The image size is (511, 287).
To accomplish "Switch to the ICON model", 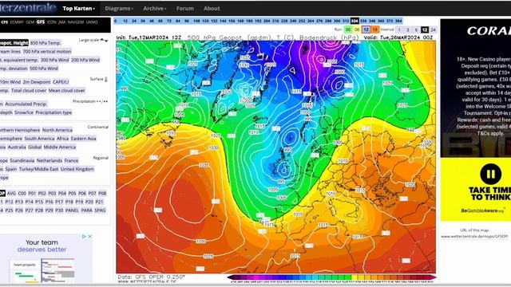I will [x=51, y=22].
